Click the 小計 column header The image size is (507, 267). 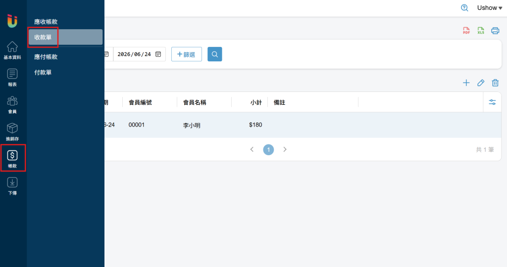click(x=256, y=102)
